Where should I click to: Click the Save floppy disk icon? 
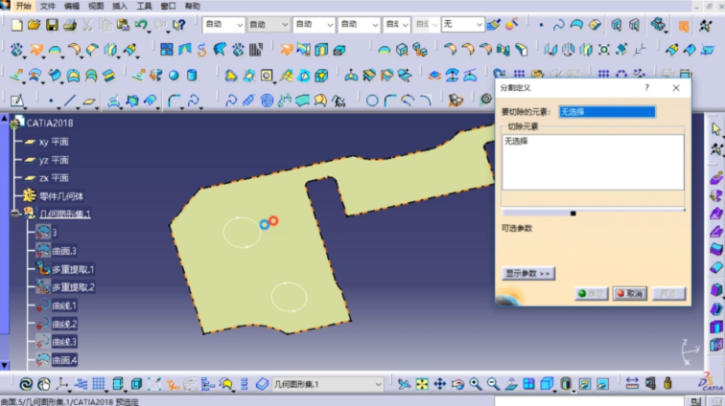tap(52, 25)
